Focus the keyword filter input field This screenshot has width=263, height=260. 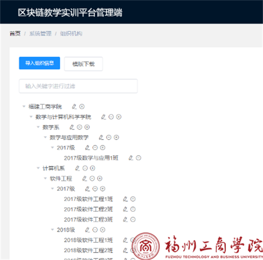pyautogui.click(x=78, y=86)
